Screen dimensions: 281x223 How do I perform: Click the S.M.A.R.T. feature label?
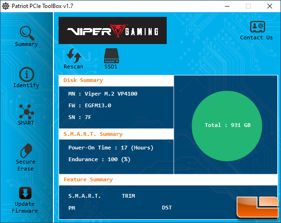(x=85, y=196)
